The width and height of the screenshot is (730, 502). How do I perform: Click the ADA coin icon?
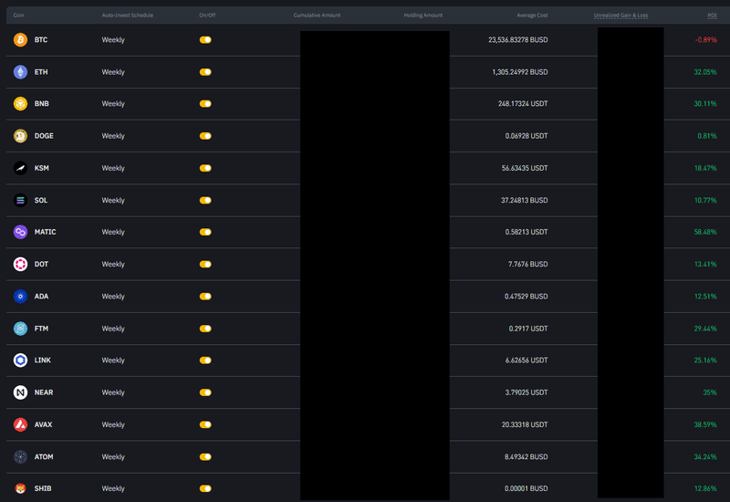click(x=20, y=296)
